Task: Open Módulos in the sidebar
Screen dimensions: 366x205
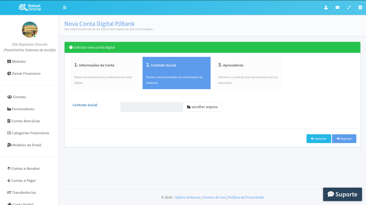Action: click(17, 61)
